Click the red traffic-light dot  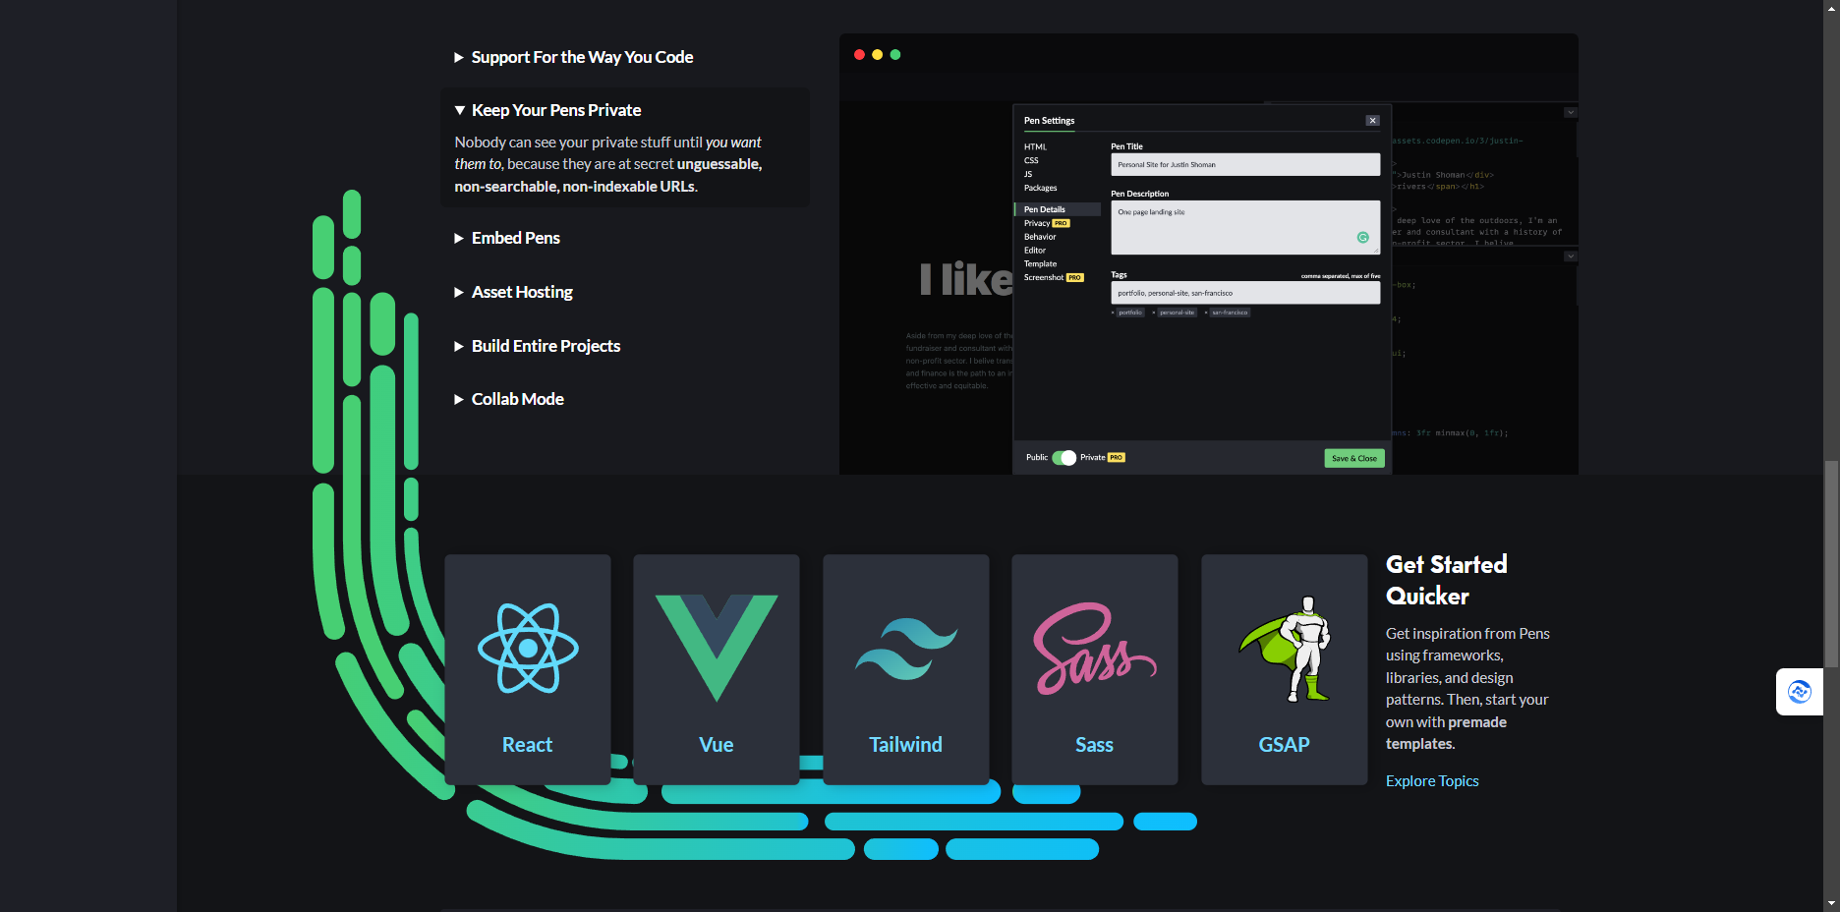859,54
